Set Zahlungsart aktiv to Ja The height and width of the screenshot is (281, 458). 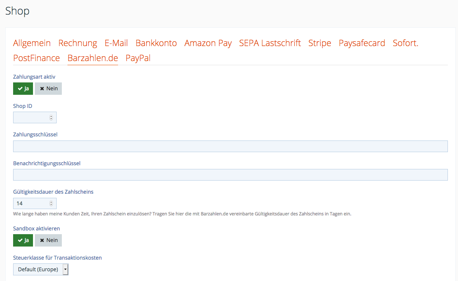[23, 88]
